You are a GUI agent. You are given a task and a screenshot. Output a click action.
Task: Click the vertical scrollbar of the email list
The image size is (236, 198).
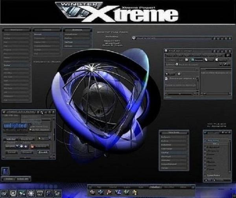[197, 84]
